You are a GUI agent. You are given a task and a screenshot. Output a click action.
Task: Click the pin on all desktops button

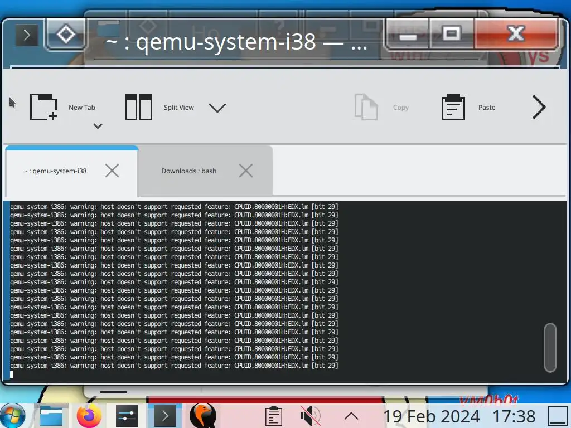pos(66,35)
